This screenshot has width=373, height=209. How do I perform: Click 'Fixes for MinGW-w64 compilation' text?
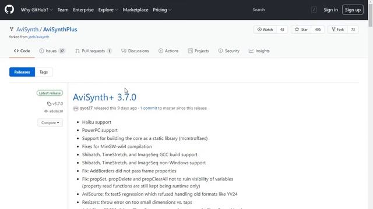point(117,146)
